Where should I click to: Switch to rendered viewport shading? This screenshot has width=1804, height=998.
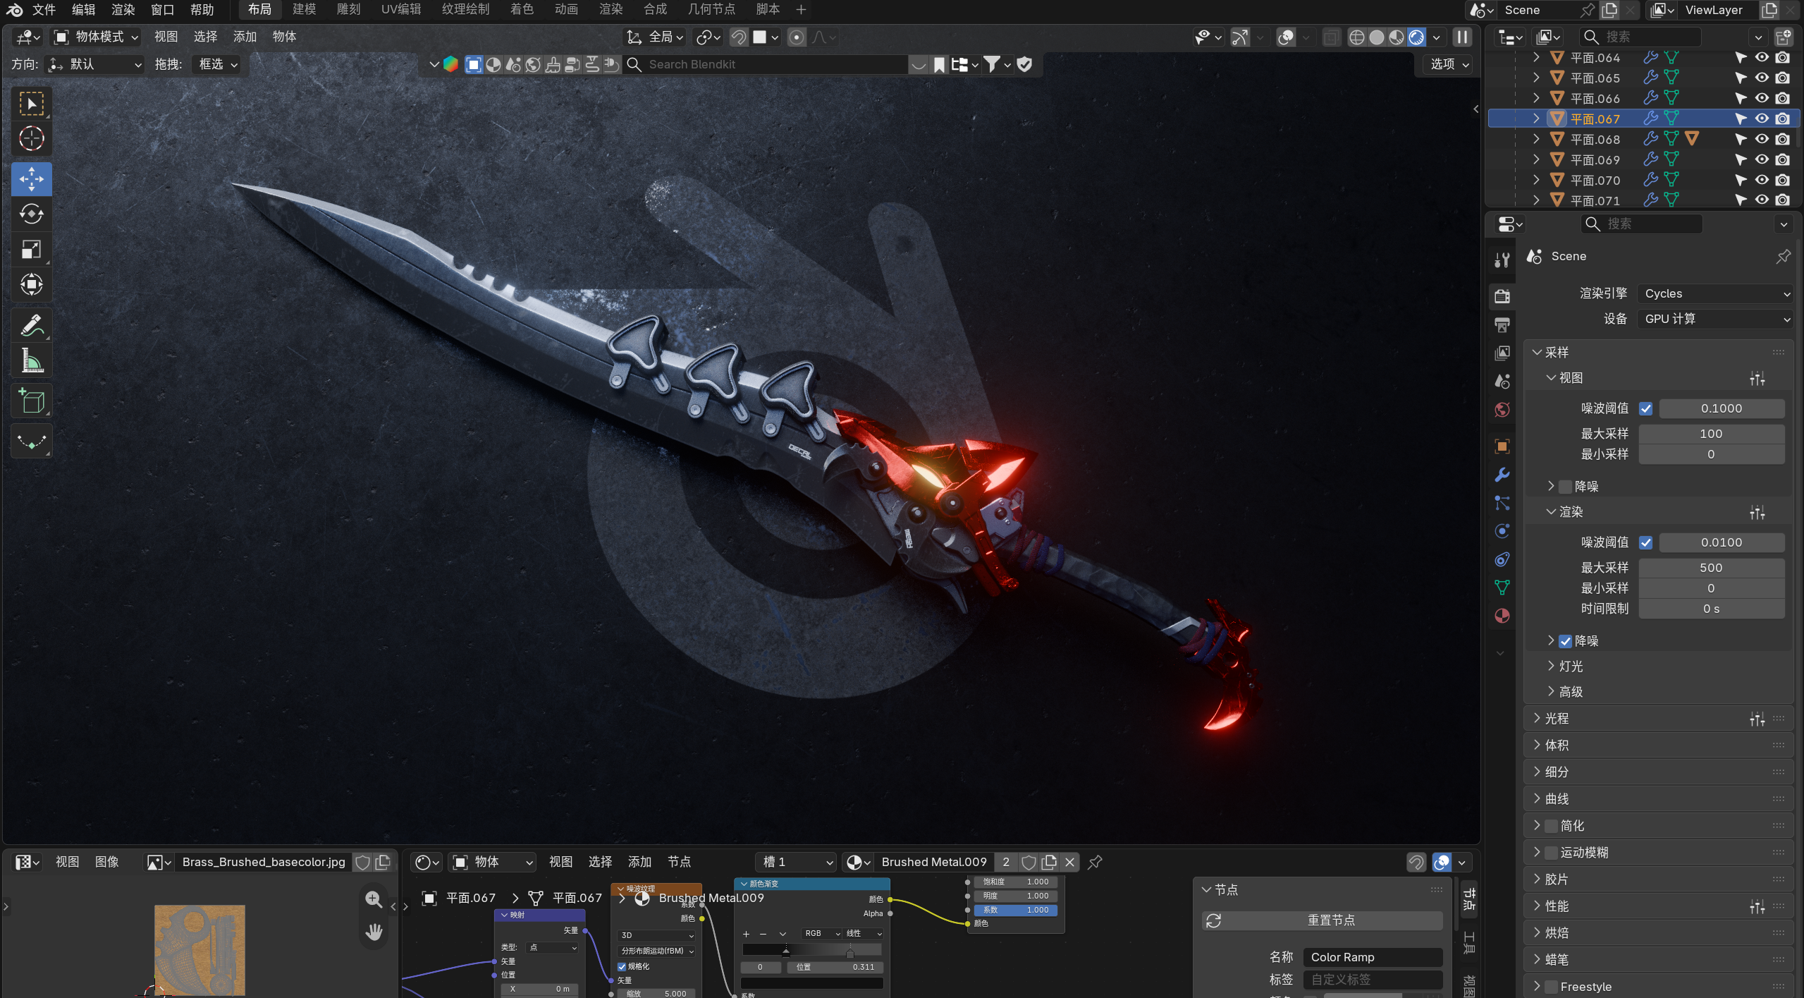coord(1416,37)
